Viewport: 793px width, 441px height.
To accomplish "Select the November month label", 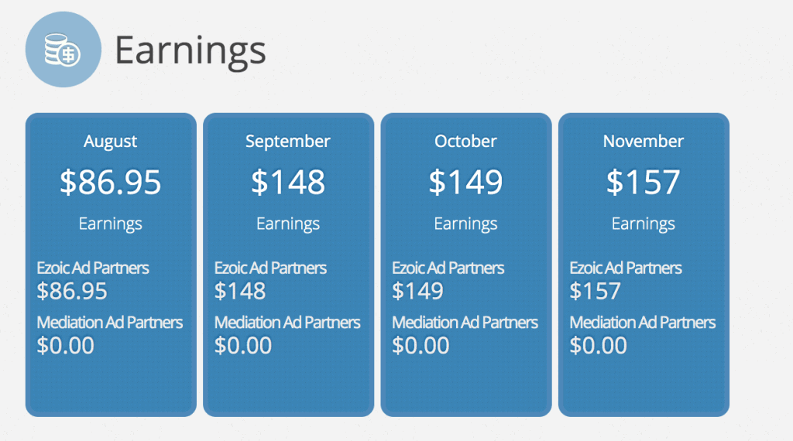I will click(644, 142).
